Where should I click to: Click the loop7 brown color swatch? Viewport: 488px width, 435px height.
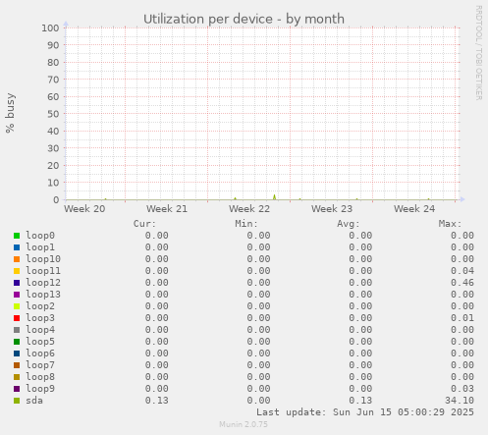(17, 365)
